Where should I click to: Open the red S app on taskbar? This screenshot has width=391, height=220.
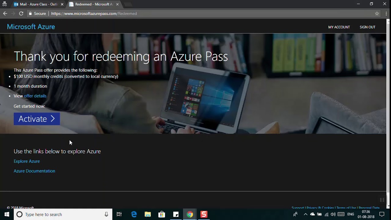point(204,215)
